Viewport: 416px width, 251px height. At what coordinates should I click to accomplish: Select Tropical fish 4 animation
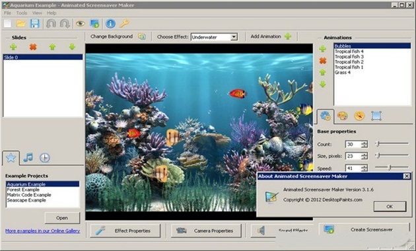pyautogui.click(x=372, y=52)
